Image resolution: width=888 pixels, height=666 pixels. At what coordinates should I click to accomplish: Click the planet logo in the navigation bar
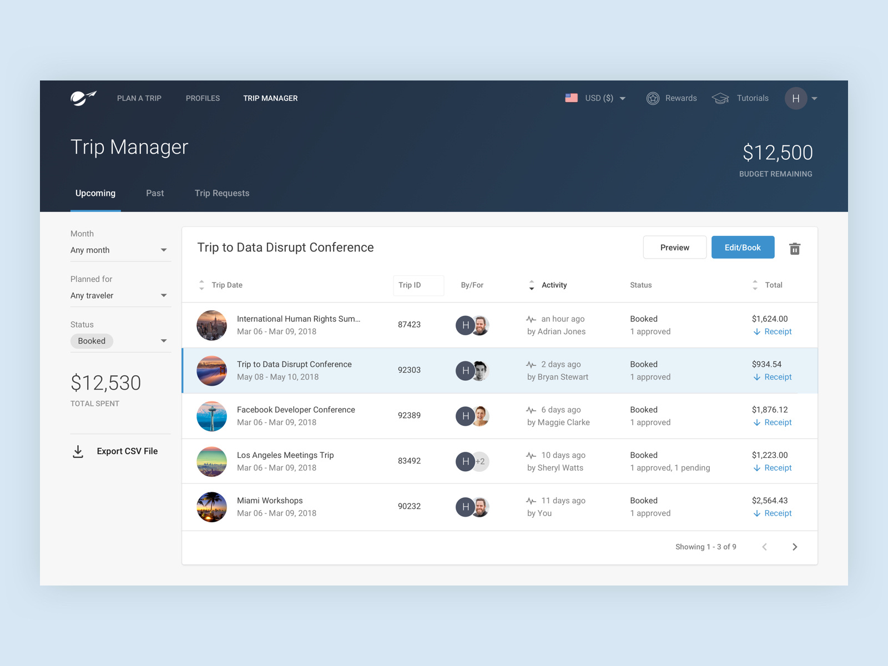coord(83,98)
